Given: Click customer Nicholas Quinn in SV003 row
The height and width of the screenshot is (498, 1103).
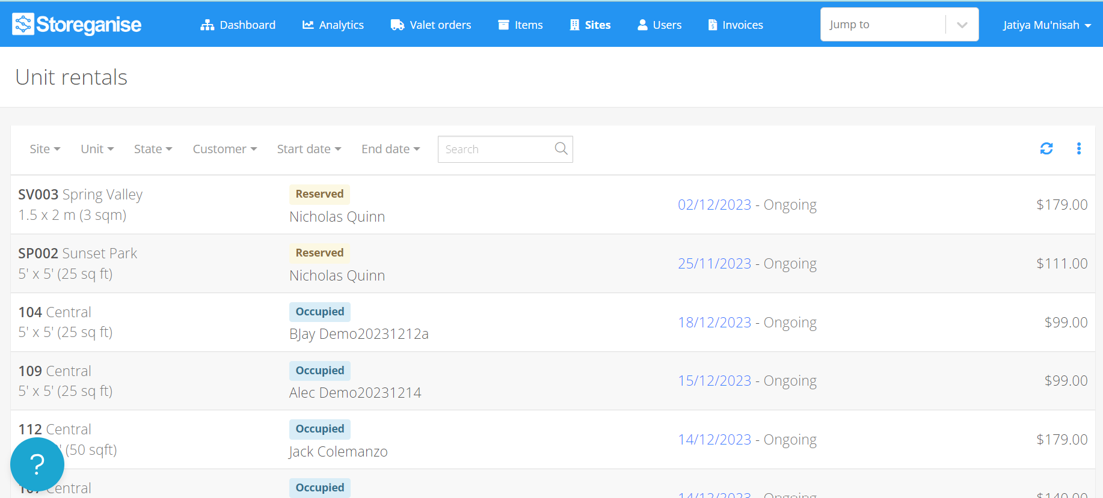Looking at the screenshot, I should (x=337, y=217).
